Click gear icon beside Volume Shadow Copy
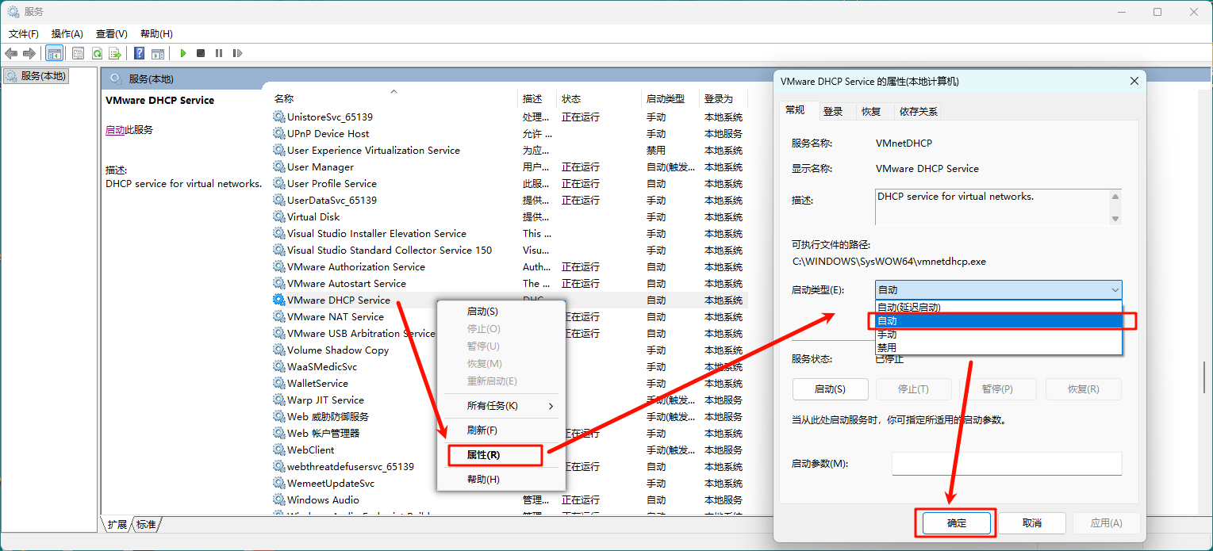1213x551 pixels. coord(278,350)
